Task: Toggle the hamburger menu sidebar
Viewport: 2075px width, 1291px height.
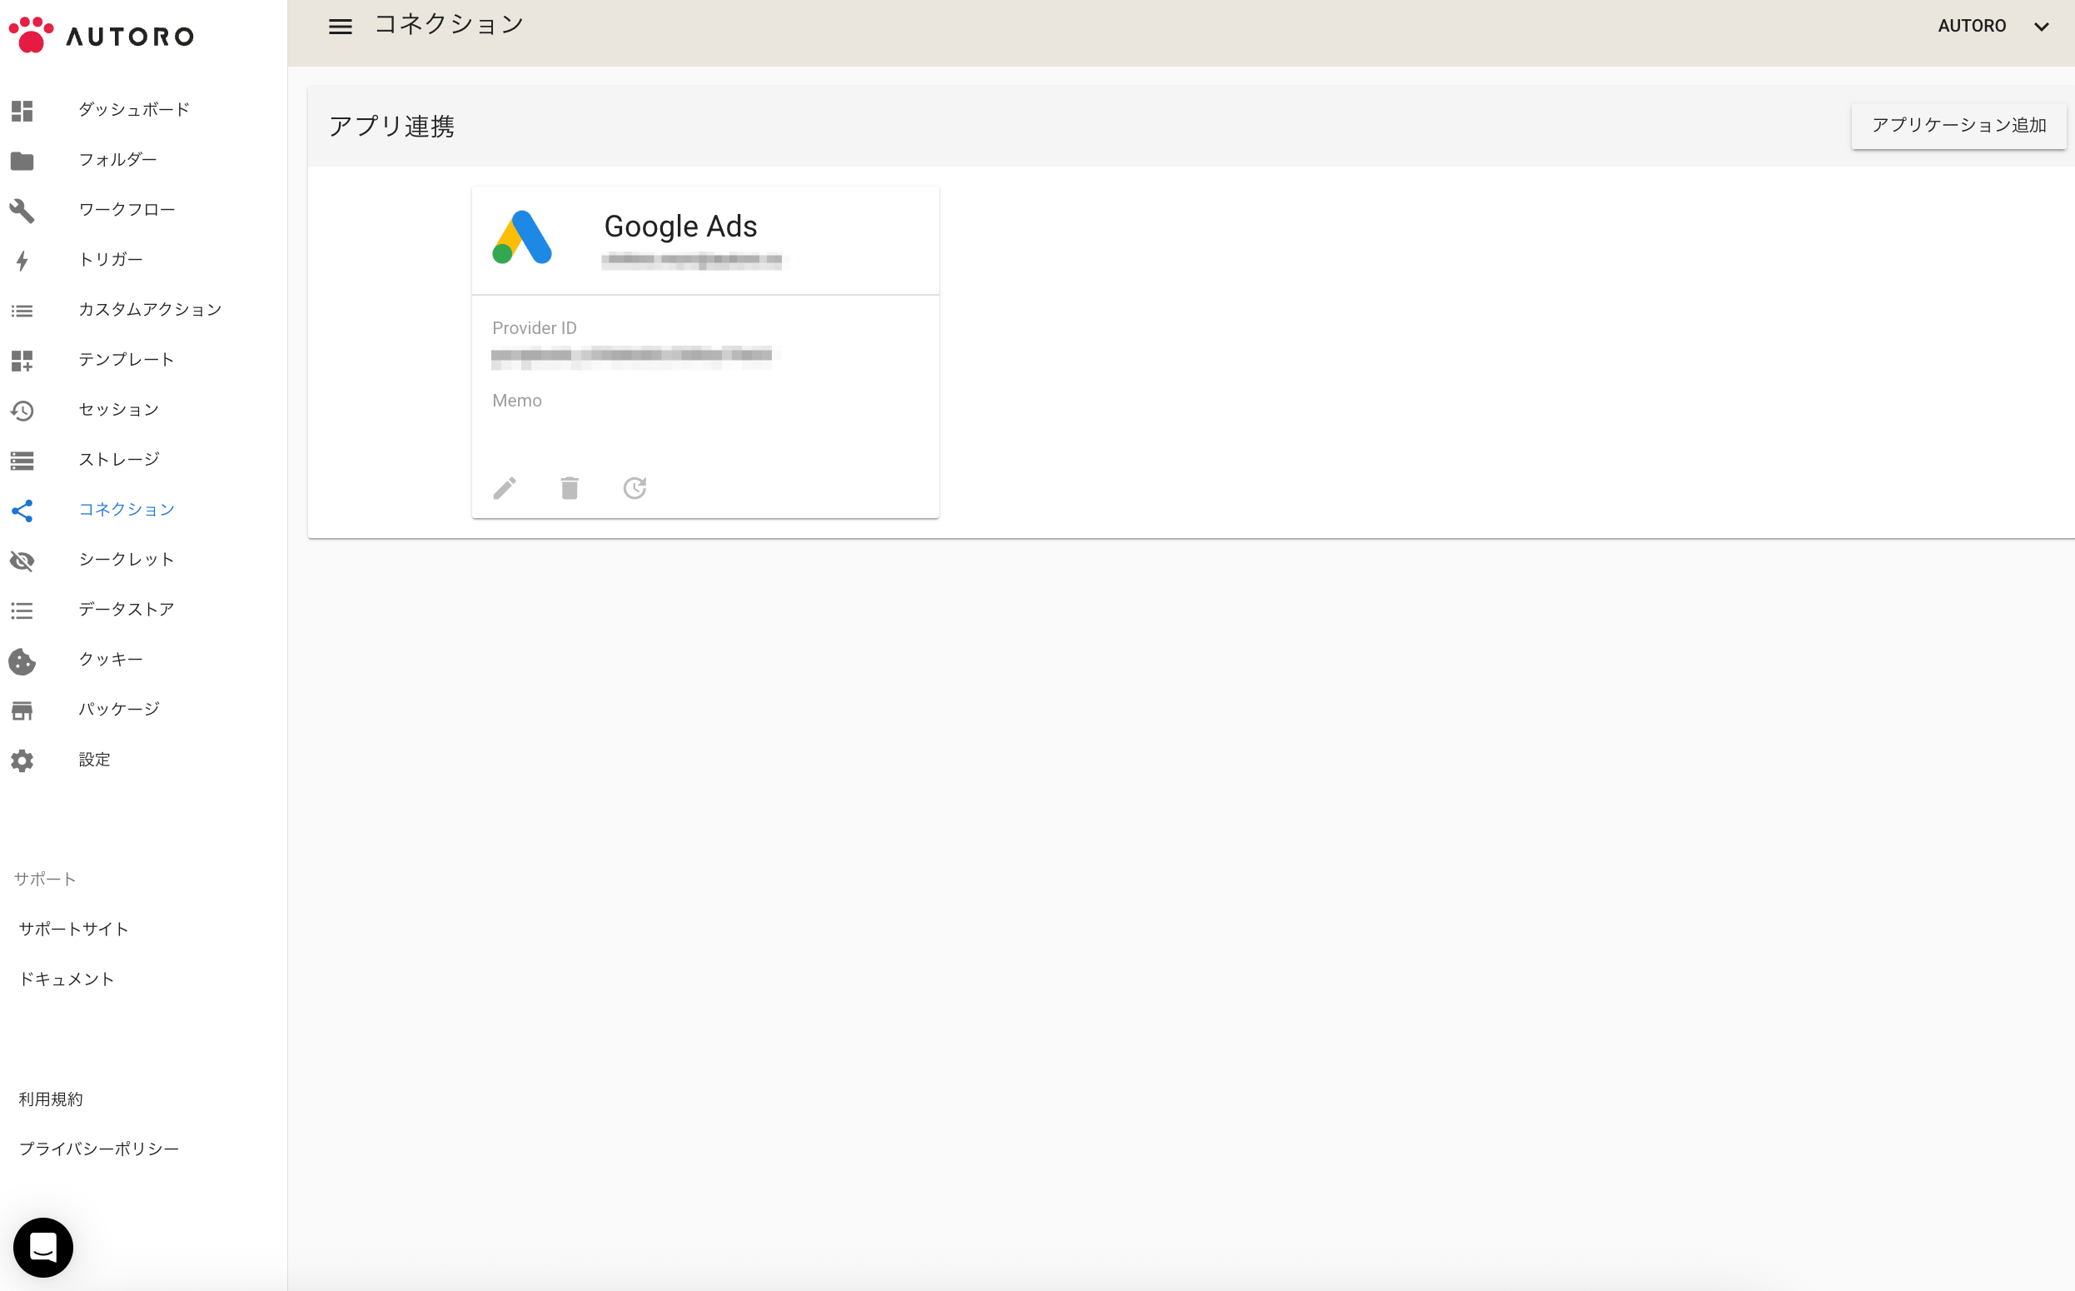Action: [341, 27]
